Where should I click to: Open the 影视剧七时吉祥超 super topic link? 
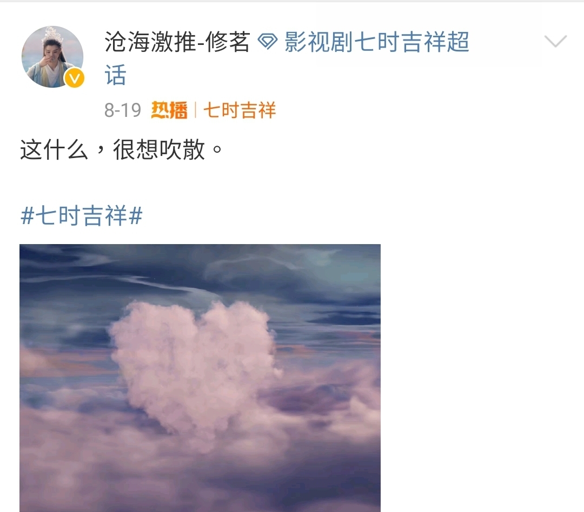point(376,41)
